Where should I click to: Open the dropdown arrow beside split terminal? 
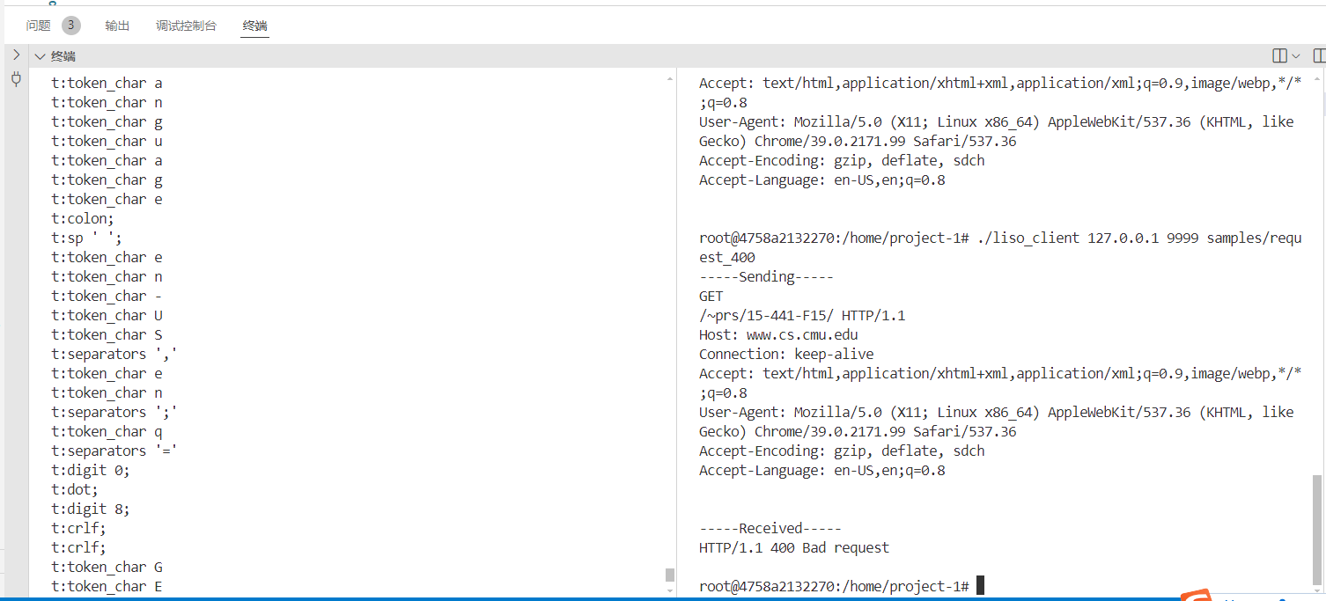point(1296,56)
